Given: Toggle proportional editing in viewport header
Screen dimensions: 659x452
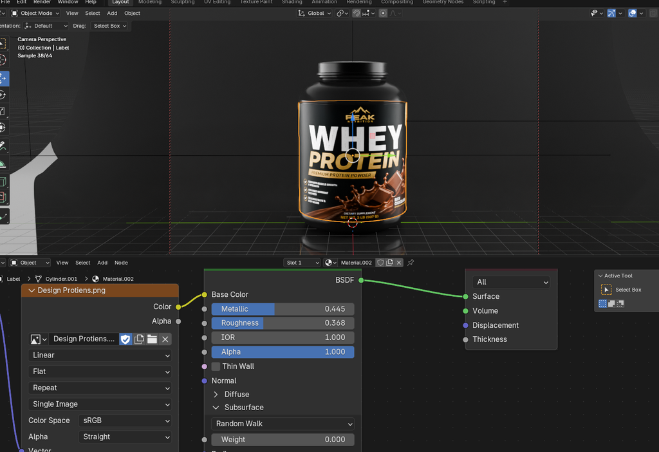Looking at the screenshot, I should 383,14.
